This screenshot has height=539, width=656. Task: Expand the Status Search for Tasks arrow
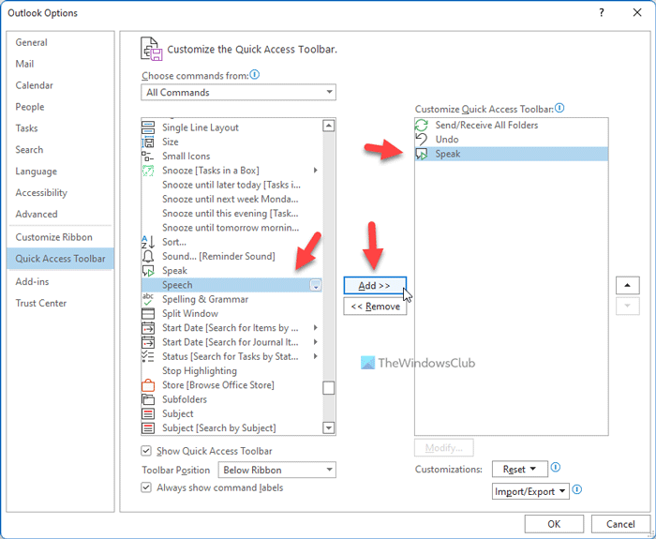click(x=316, y=356)
